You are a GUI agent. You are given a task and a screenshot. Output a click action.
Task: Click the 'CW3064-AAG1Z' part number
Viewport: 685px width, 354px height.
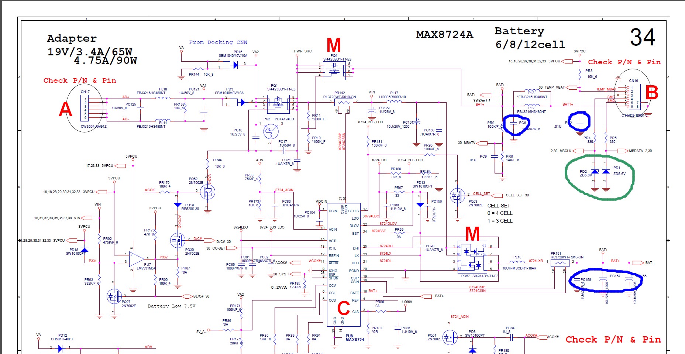(x=94, y=127)
